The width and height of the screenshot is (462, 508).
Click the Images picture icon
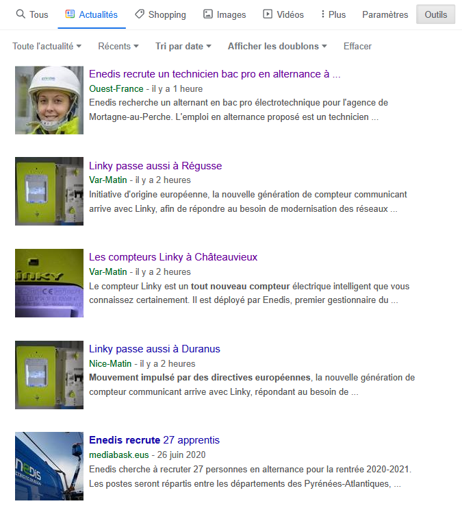pos(207,14)
